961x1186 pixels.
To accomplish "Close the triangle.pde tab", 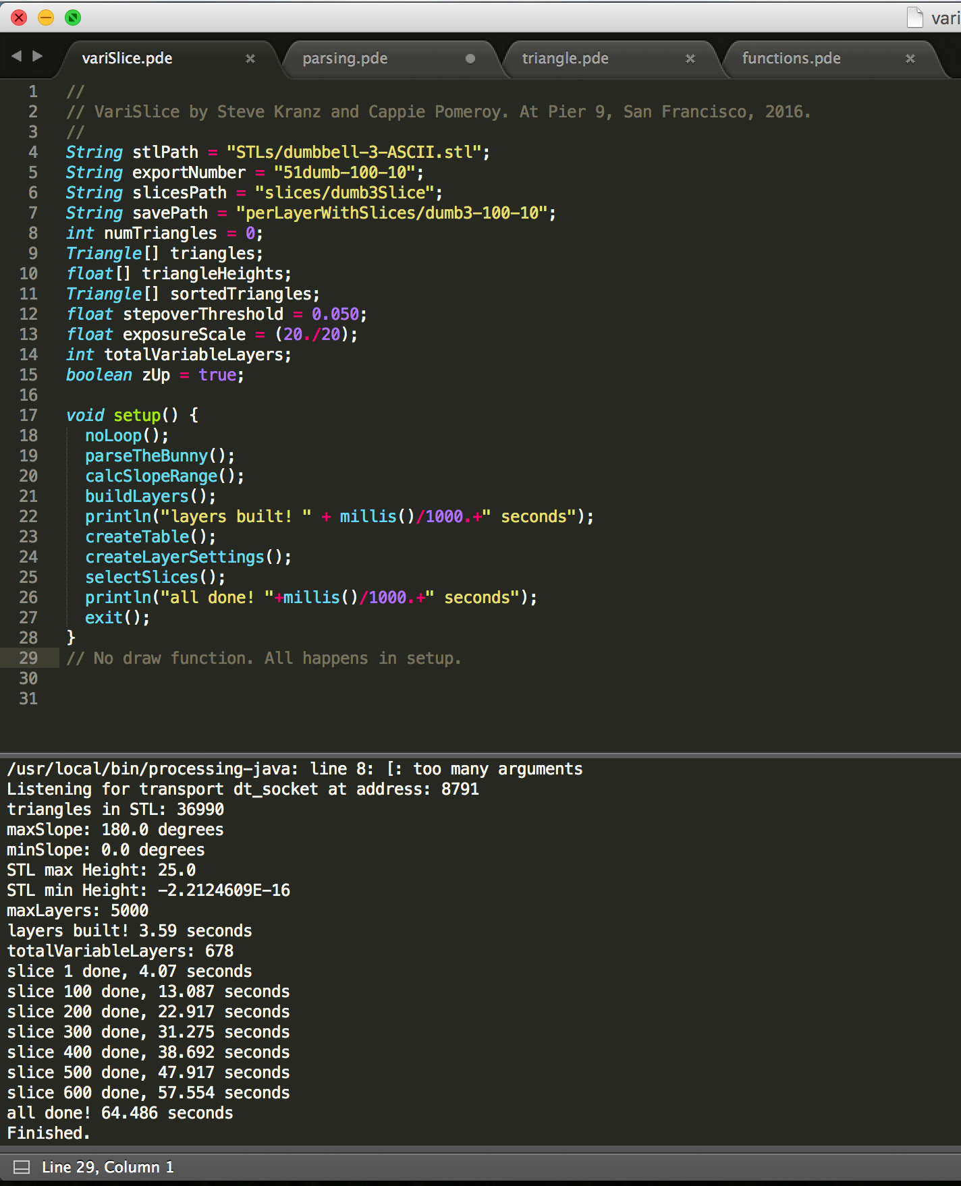I will pyautogui.click(x=690, y=59).
